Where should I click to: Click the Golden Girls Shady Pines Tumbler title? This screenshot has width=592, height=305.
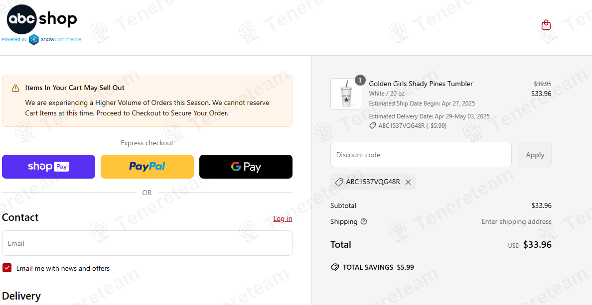click(x=421, y=84)
